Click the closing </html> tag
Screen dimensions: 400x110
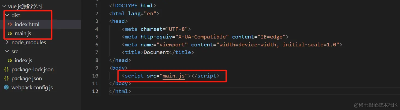(120, 91)
